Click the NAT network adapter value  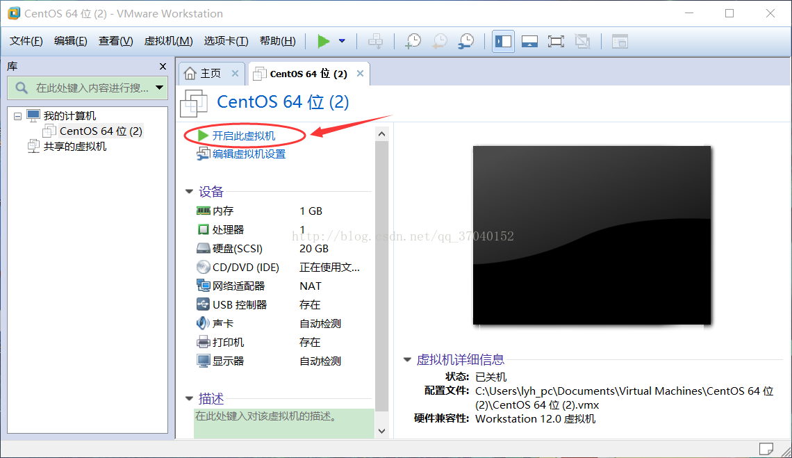(x=310, y=286)
